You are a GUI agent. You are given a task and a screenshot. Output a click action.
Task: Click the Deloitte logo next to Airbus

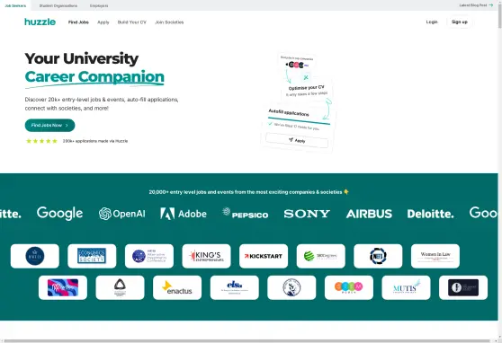430,214
